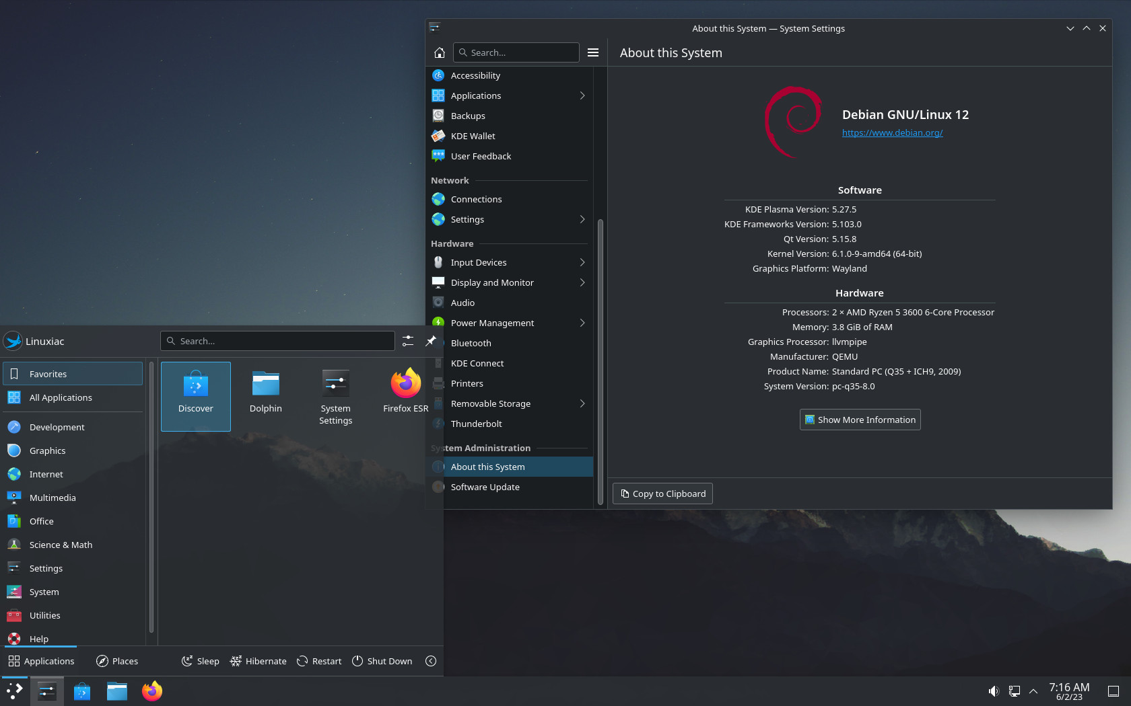Switch to the Places tab in launcher
Image resolution: width=1131 pixels, height=706 pixels.
(x=117, y=661)
